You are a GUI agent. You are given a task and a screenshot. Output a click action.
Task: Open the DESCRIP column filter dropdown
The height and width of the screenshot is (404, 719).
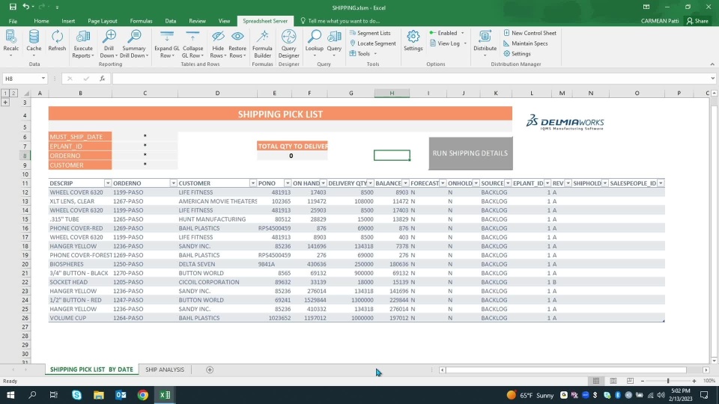point(108,183)
